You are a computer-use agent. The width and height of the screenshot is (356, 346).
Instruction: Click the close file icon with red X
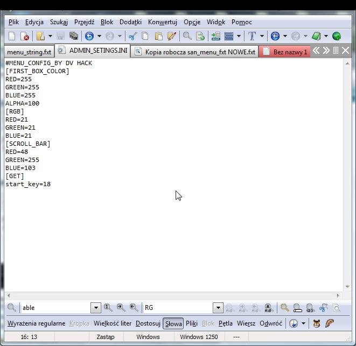click(25, 36)
